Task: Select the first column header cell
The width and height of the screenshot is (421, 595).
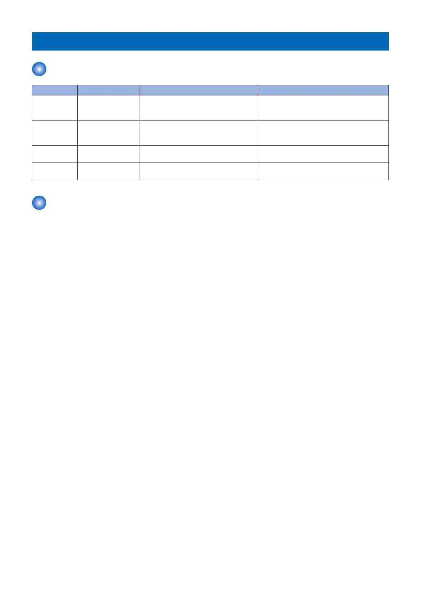Action: (x=55, y=90)
